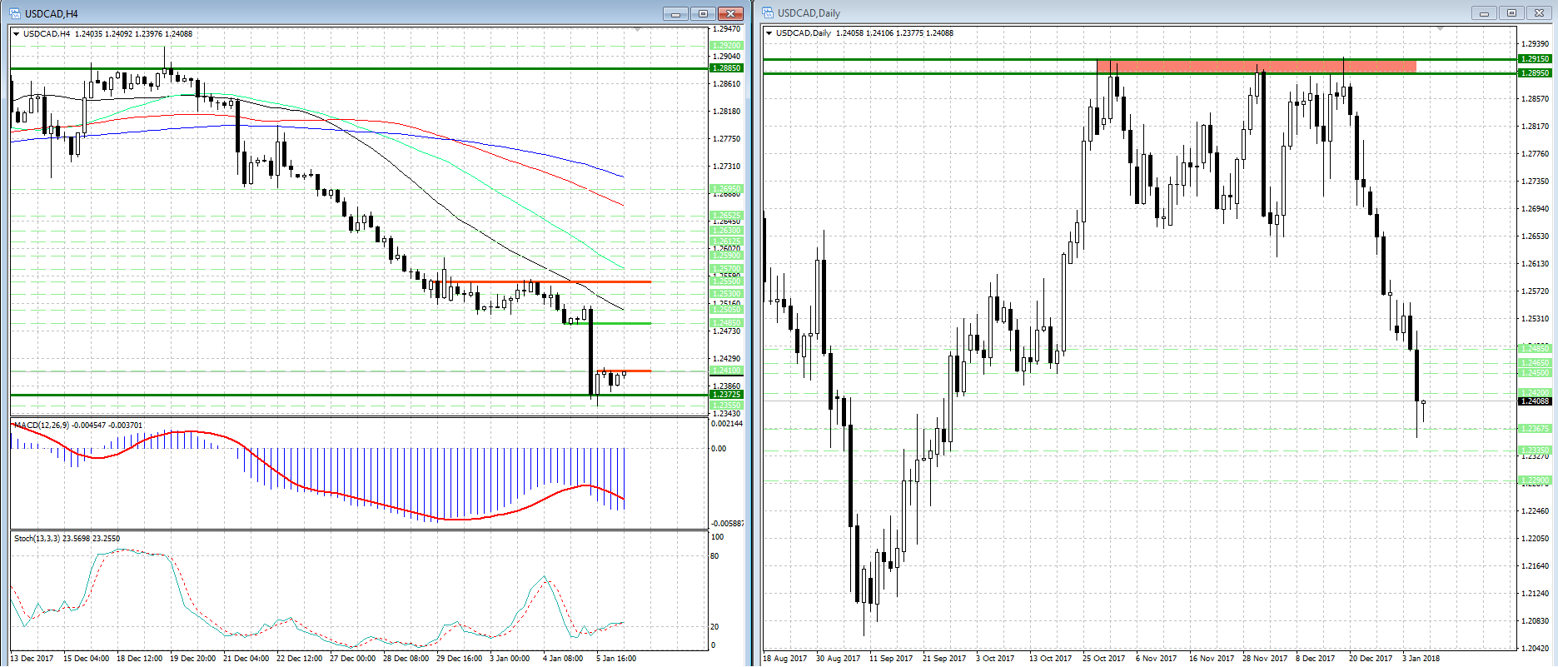Click the chart shift triangle on Daily chart
1558x667 pixels.
click(x=1440, y=29)
